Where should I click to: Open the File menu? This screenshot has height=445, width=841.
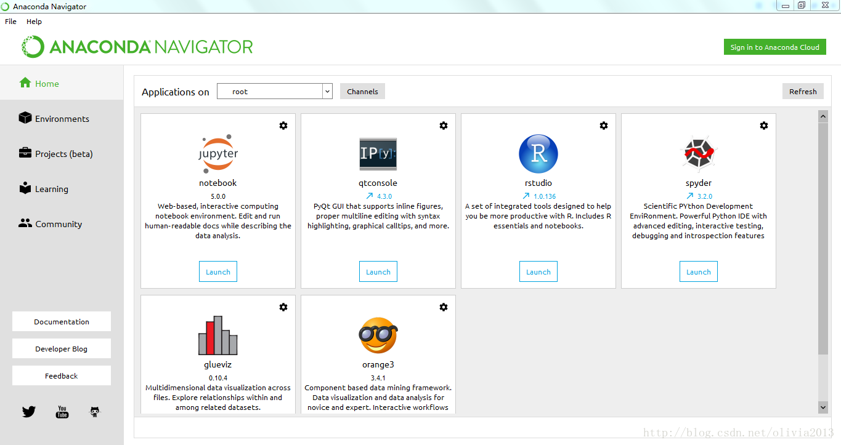pyautogui.click(x=11, y=21)
